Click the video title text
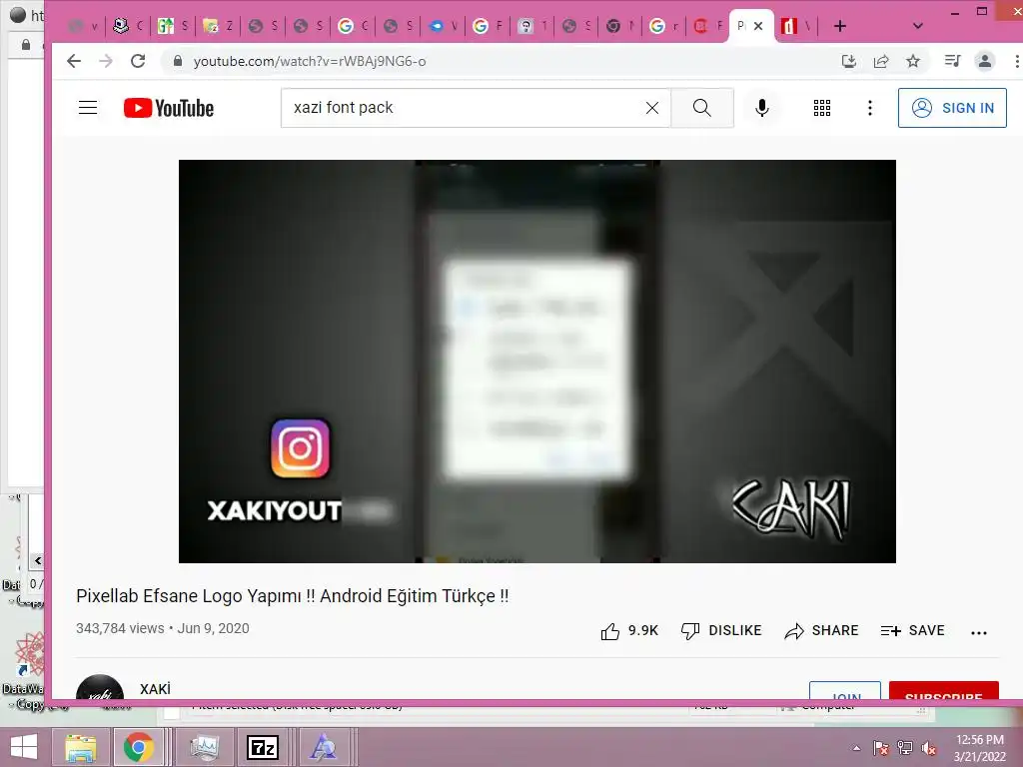This screenshot has width=1023, height=767. [293, 596]
